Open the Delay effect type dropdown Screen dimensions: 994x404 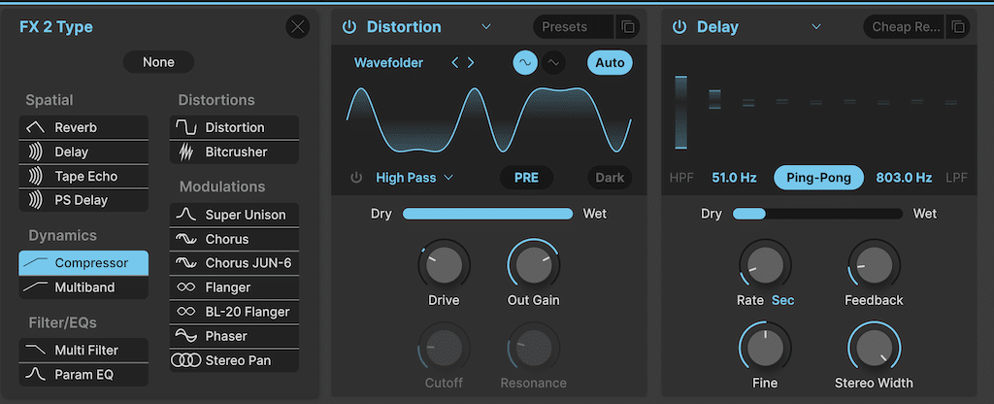[816, 26]
